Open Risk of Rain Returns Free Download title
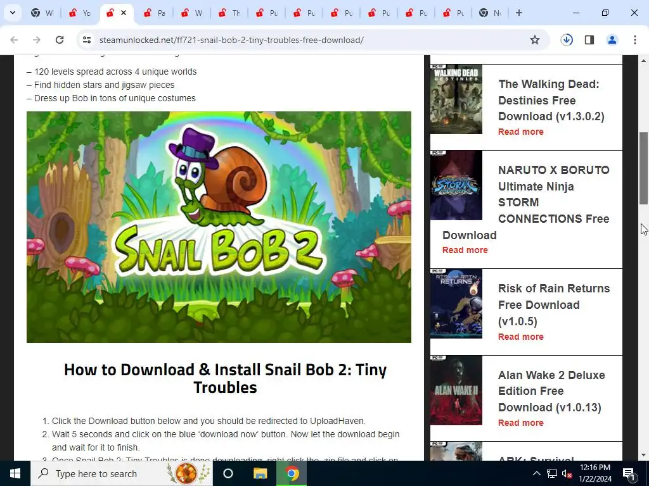Image resolution: width=649 pixels, height=486 pixels. [x=554, y=305]
